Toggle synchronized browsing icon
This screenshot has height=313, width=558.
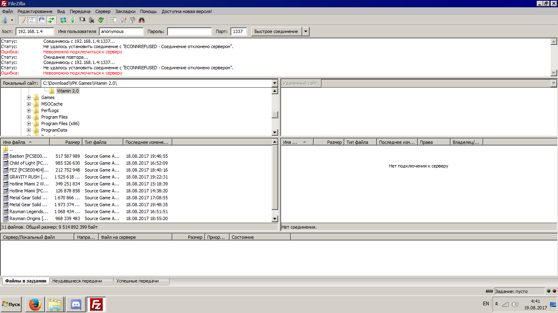coord(132,20)
